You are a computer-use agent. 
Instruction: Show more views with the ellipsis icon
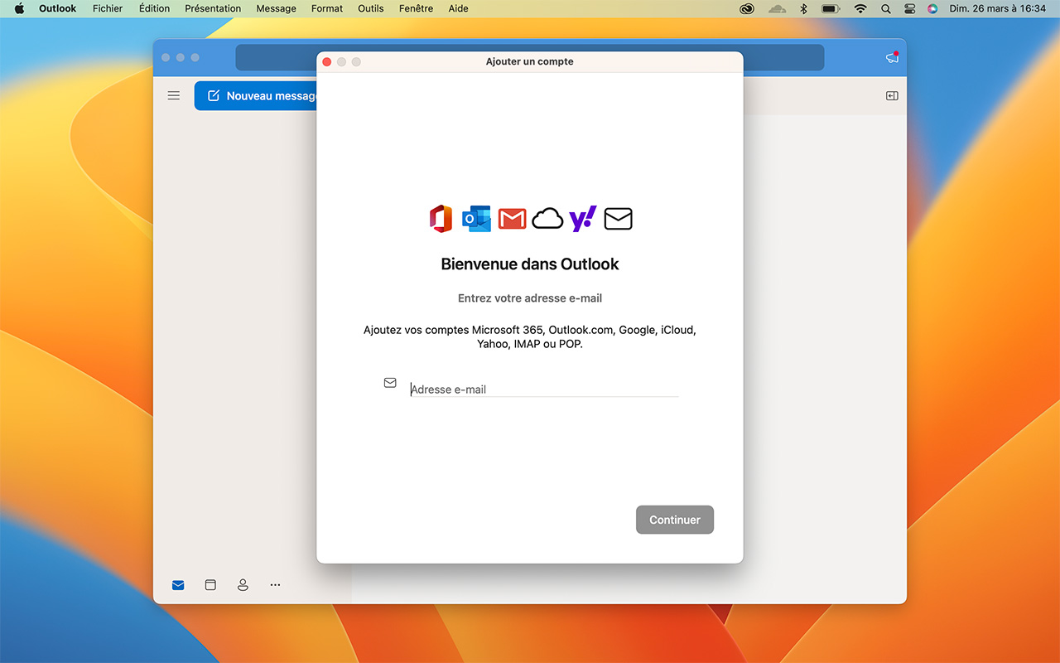275,585
